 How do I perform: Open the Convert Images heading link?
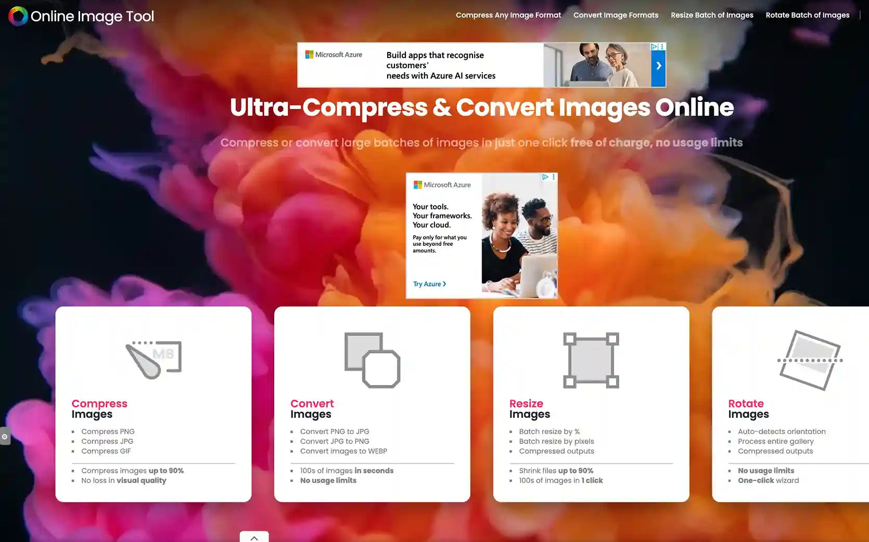click(312, 409)
